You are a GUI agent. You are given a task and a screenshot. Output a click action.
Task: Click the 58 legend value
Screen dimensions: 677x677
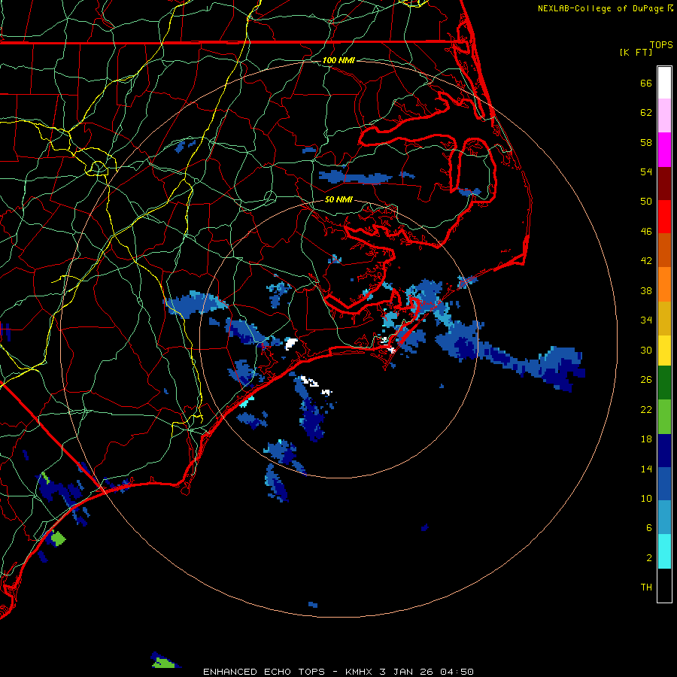pyautogui.click(x=646, y=142)
